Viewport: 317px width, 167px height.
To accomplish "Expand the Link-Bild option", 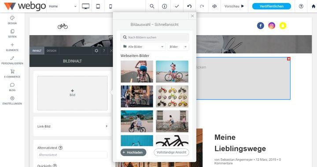I will [72, 126].
